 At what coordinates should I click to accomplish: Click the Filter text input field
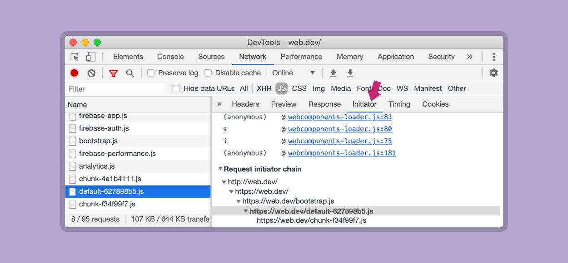(117, 89)
